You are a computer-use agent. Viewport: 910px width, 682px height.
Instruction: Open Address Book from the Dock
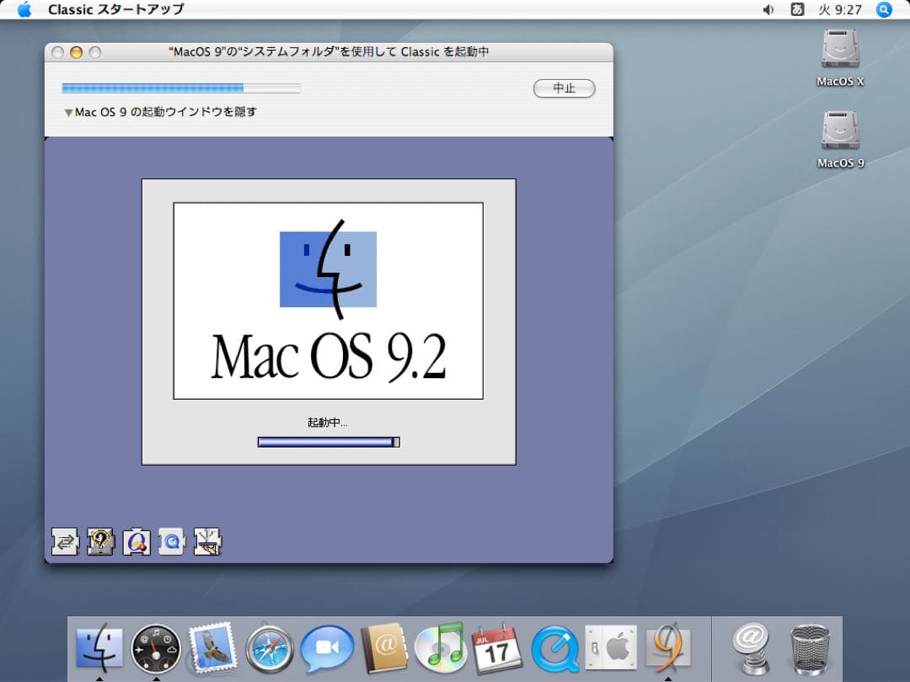384,648
